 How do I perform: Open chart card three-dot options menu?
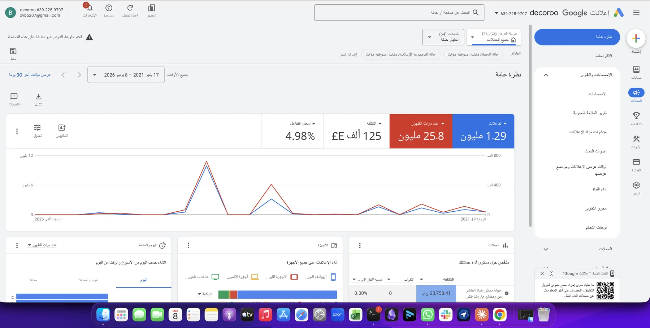pyautogui.click(x=17, y=131)
